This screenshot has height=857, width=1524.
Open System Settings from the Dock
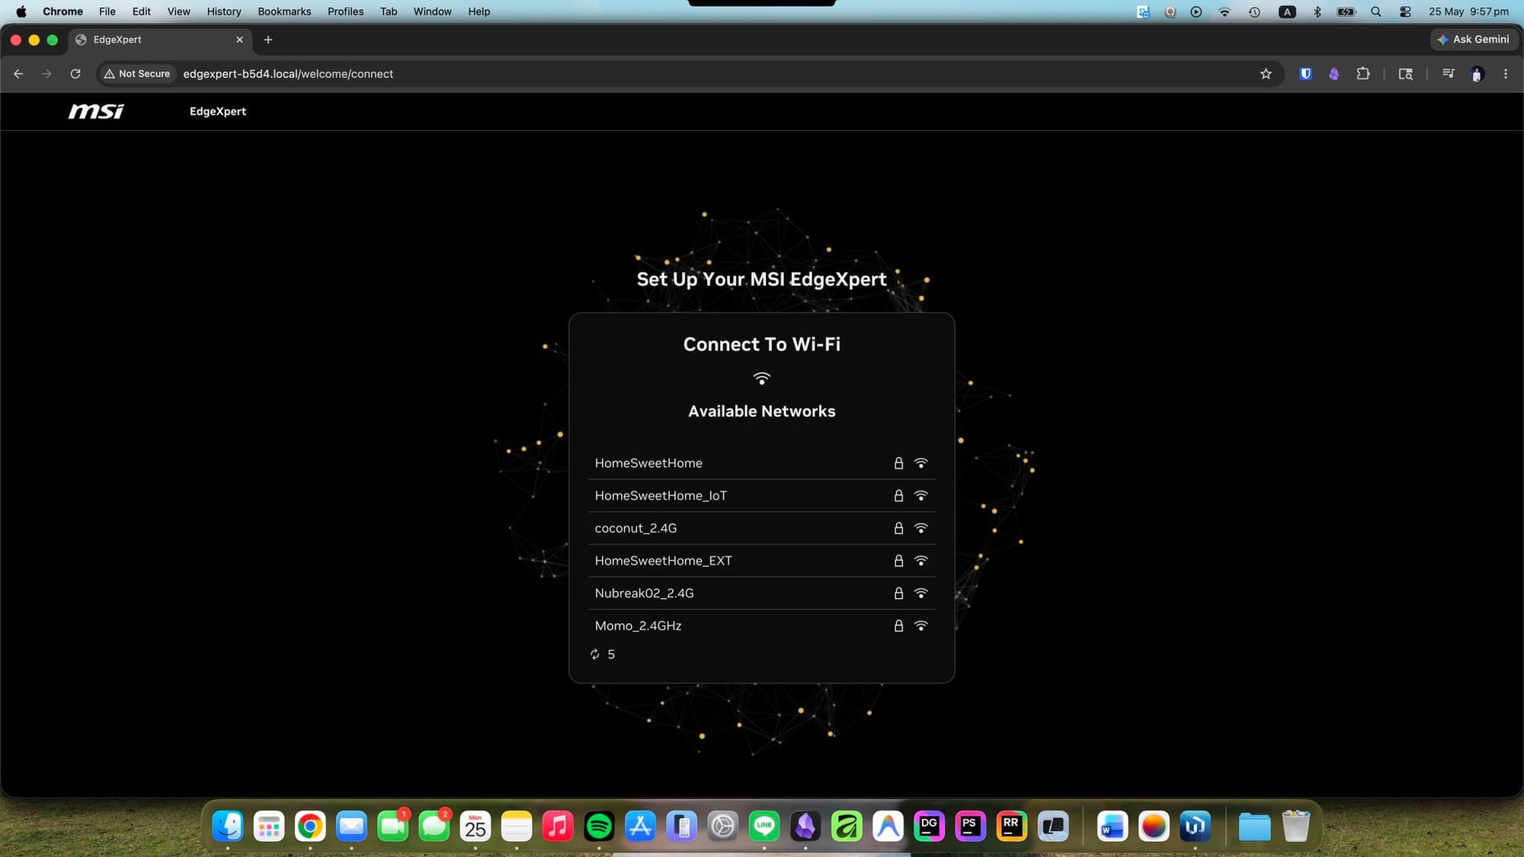722,827
